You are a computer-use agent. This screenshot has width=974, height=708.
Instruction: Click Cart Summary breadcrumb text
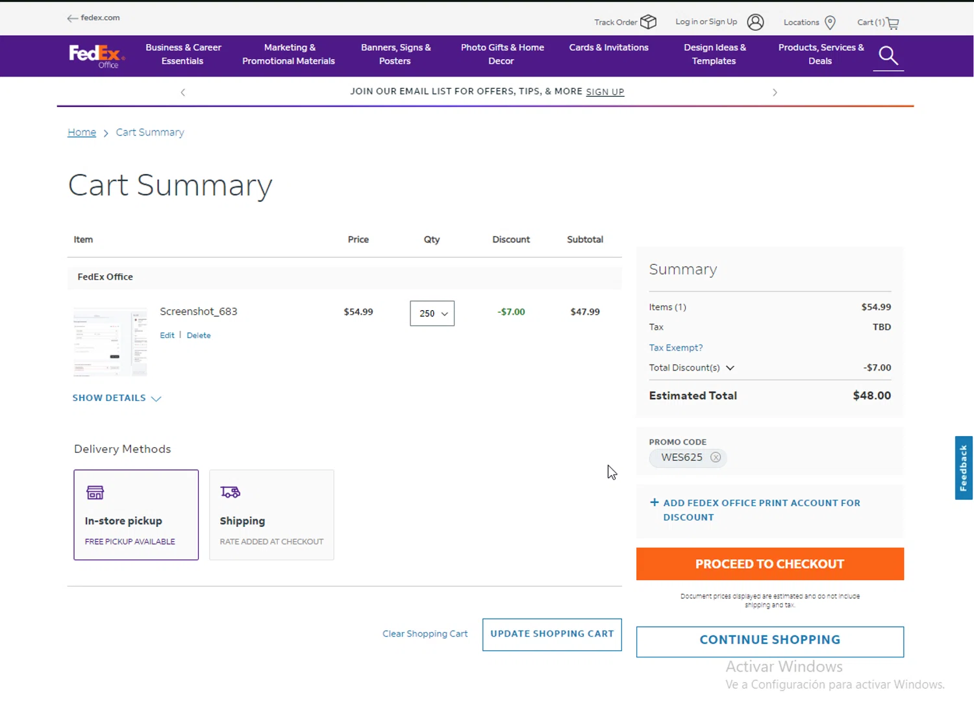pyautogui.click(x=150, y=132)
